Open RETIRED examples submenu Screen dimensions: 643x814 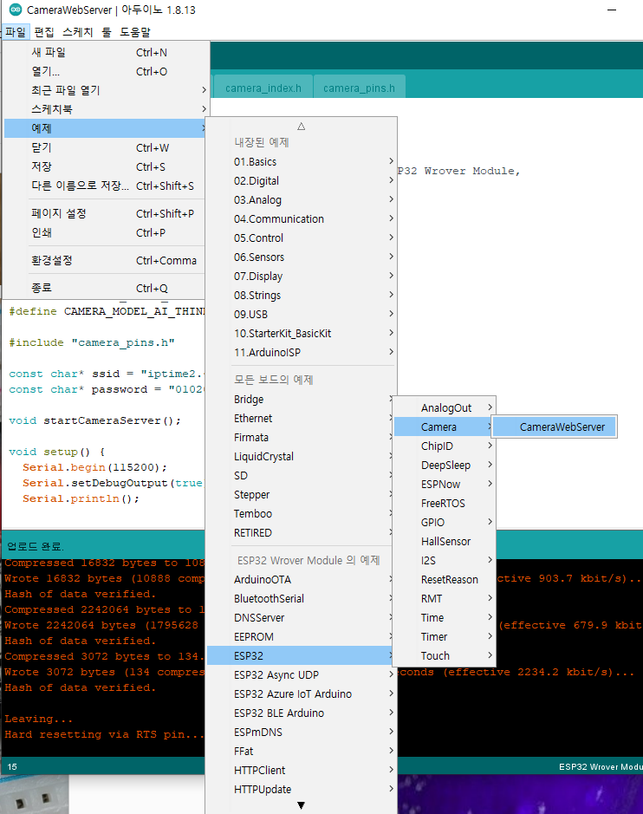pyautogui.click(x=301, y=532)
